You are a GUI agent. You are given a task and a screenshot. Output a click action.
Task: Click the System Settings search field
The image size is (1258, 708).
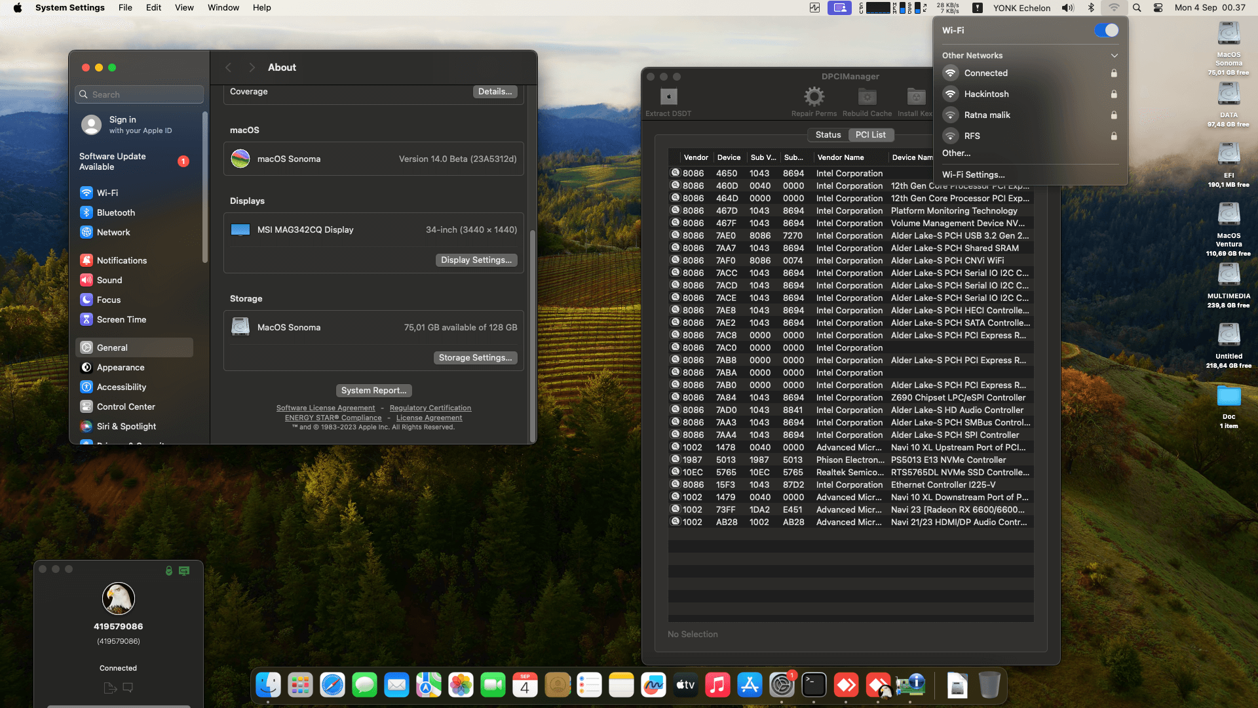(x=140, y=94)
